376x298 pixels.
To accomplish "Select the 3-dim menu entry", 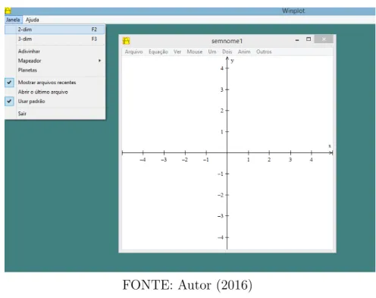I will tap(55, 39).
